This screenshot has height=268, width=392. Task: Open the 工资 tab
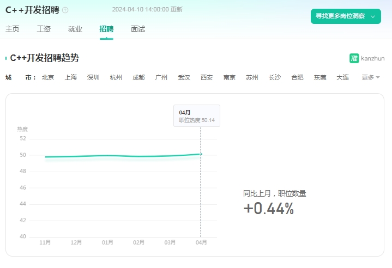point(44,29)
